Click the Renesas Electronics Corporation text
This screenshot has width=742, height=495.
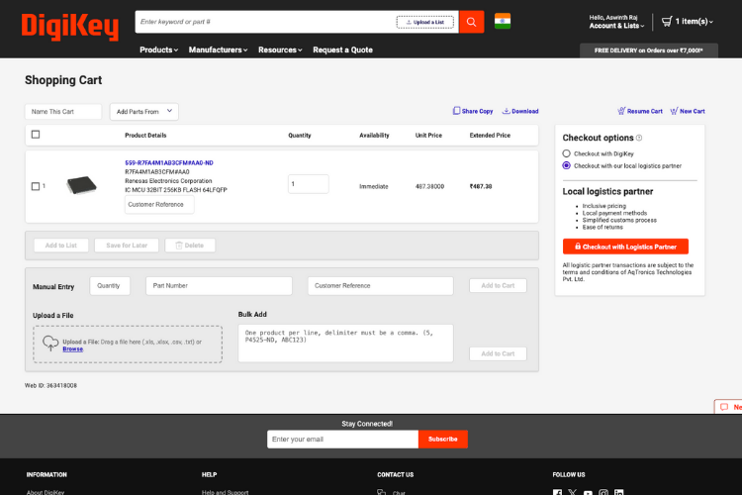[168, 181]
